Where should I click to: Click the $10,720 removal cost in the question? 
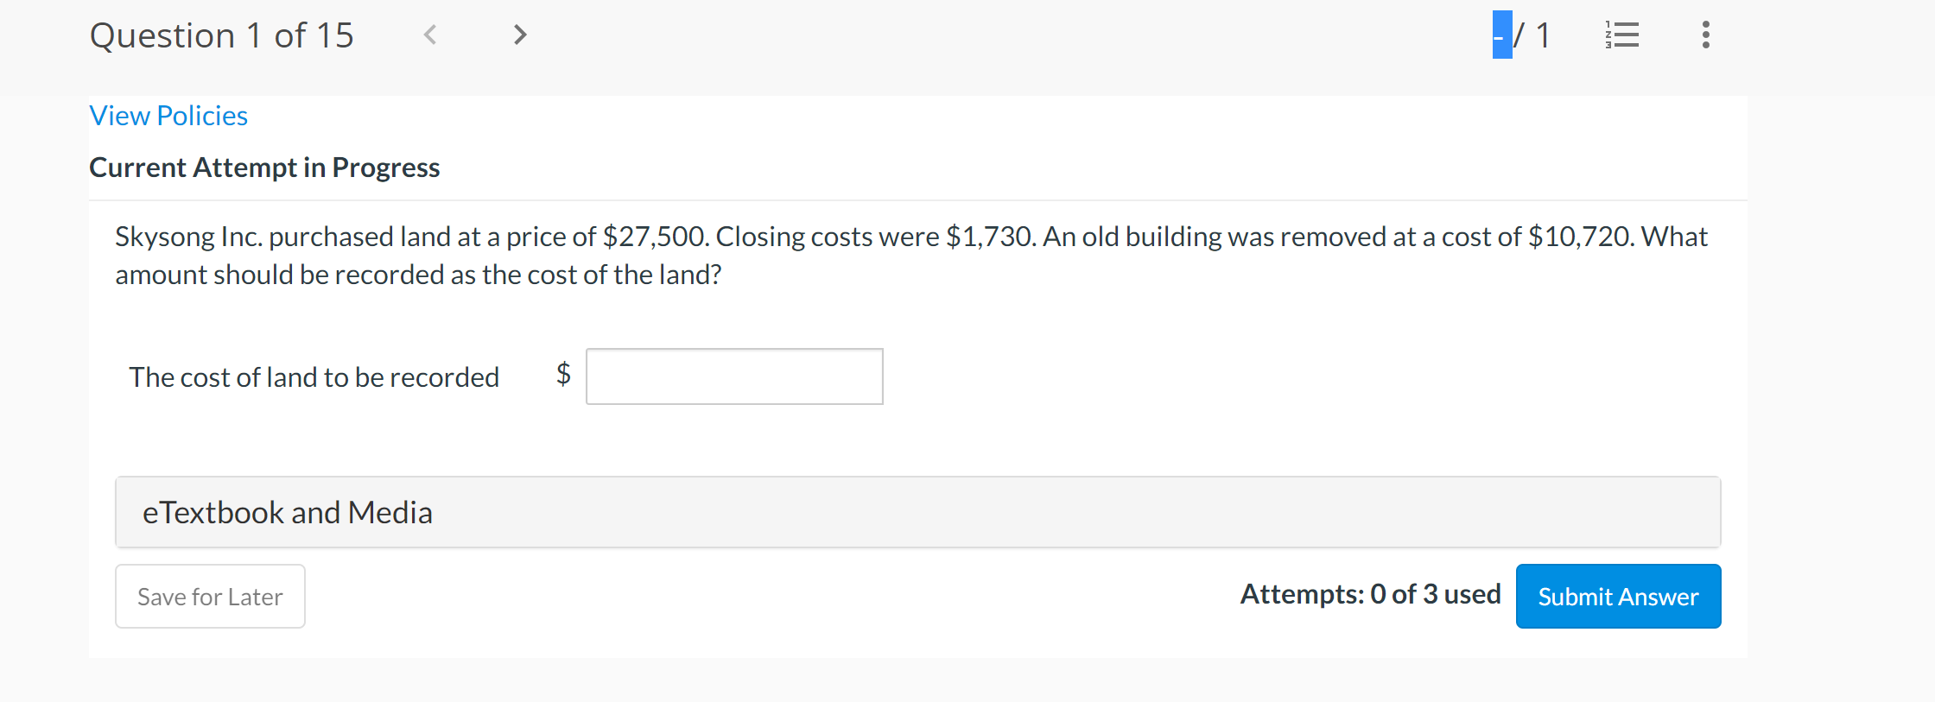tap(1581, 237)
